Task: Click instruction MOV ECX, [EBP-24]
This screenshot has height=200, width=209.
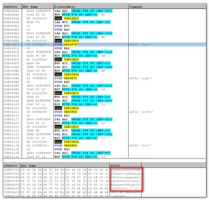Action: point(83,97)
